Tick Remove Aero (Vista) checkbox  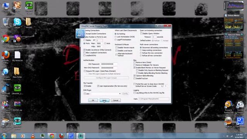tap(135, 63)
